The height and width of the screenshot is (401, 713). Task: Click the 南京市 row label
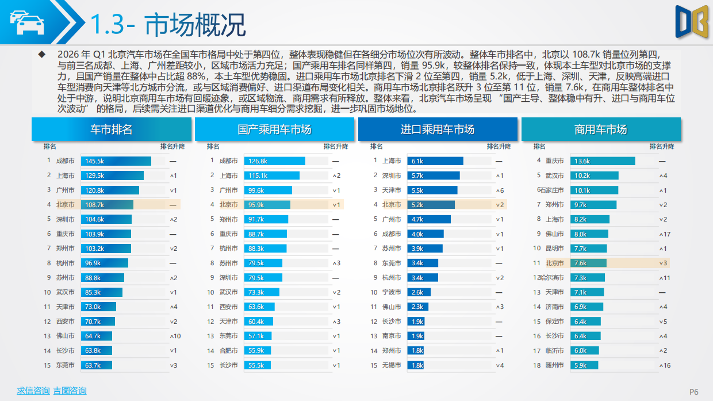tap(392, 336)
